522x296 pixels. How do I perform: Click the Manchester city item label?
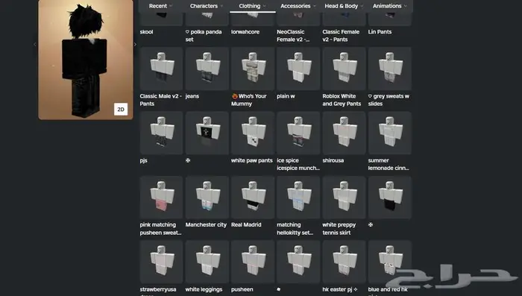[x=206, y=224]
